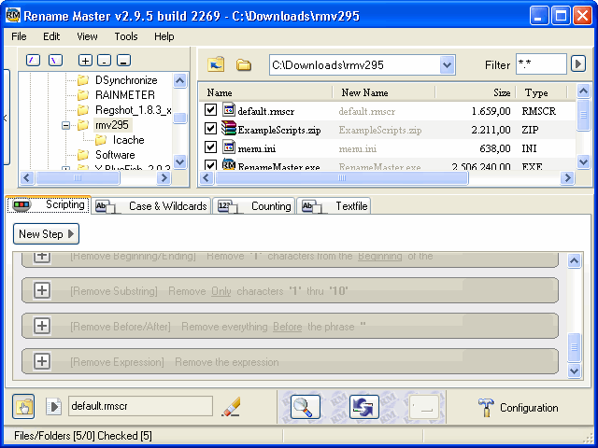The image size is (598, 448).
Task: Sort by the New Name column header
Action: click(384, 92)
